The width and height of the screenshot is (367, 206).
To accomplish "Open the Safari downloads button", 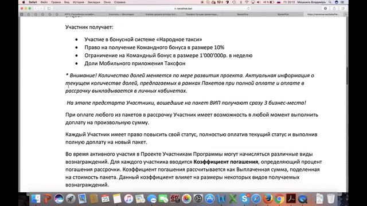I will pos(325,9).
